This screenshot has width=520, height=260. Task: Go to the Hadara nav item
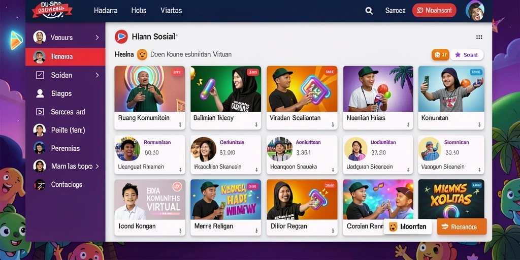106,10
